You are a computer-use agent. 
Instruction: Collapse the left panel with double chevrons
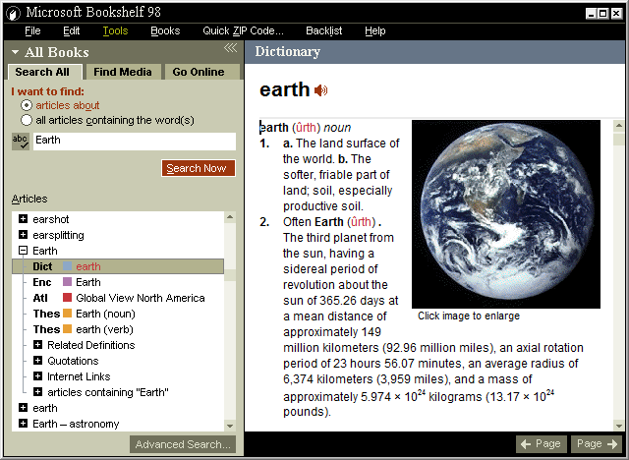[x=230, y=48]
